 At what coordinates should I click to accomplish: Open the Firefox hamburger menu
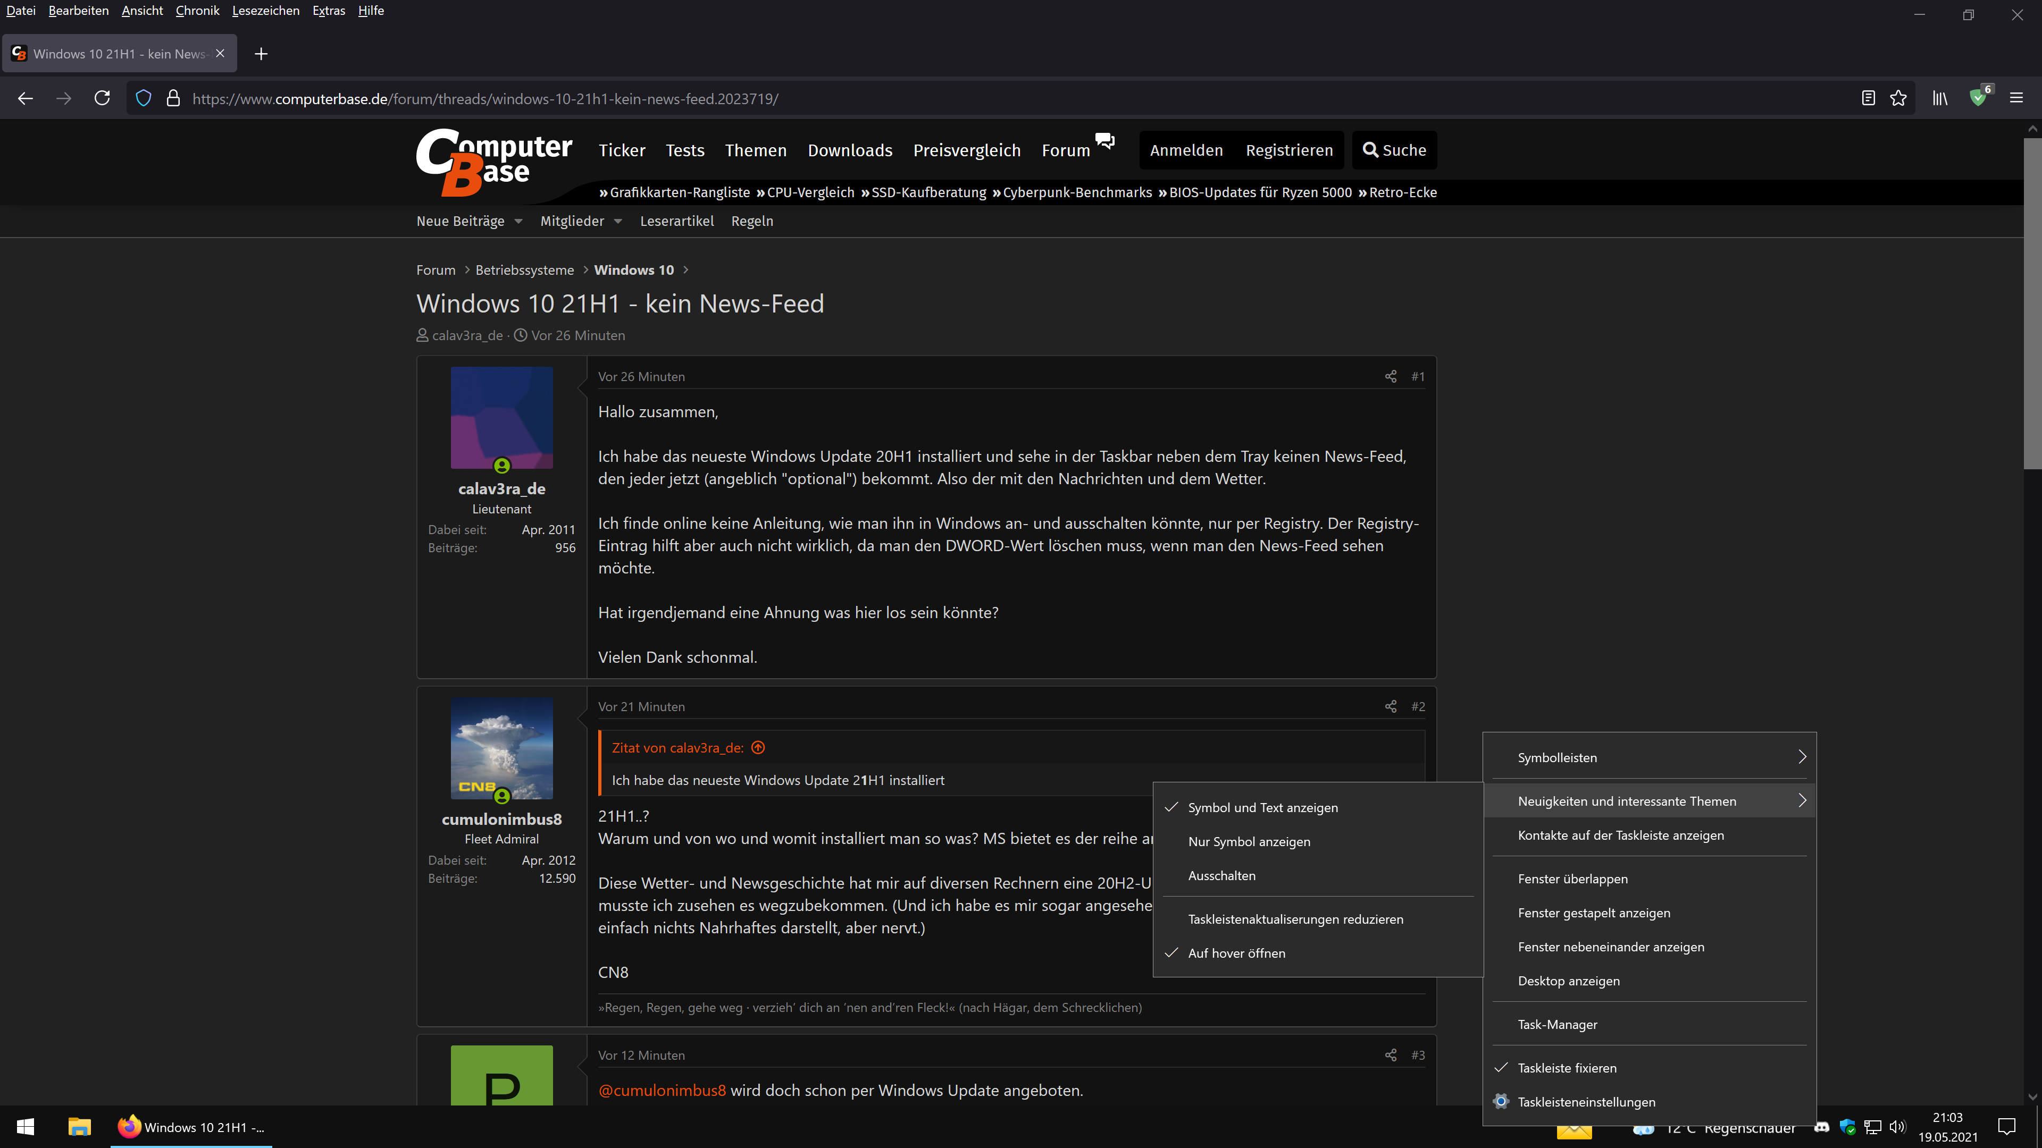[2016, 98]
